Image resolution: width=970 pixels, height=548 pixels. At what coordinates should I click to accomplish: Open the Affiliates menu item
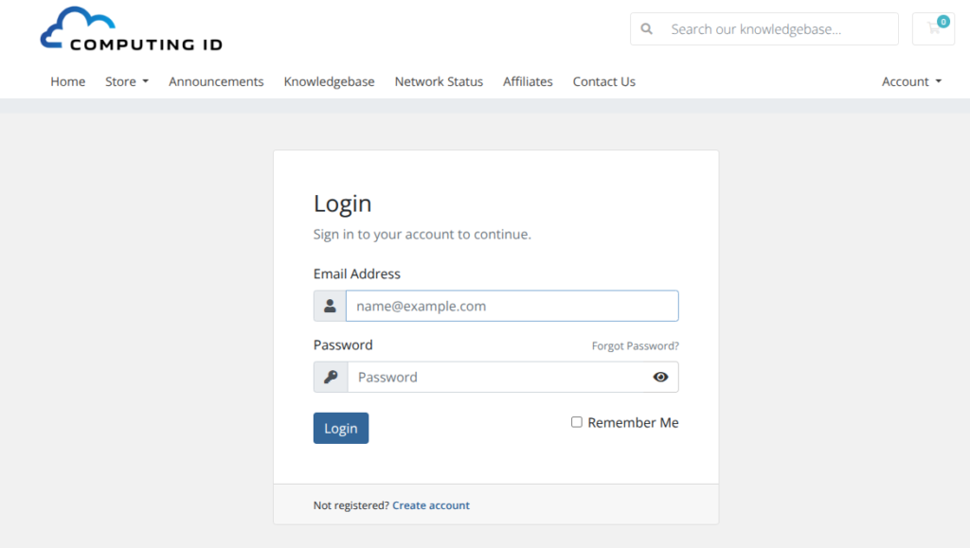coord(528,81)
